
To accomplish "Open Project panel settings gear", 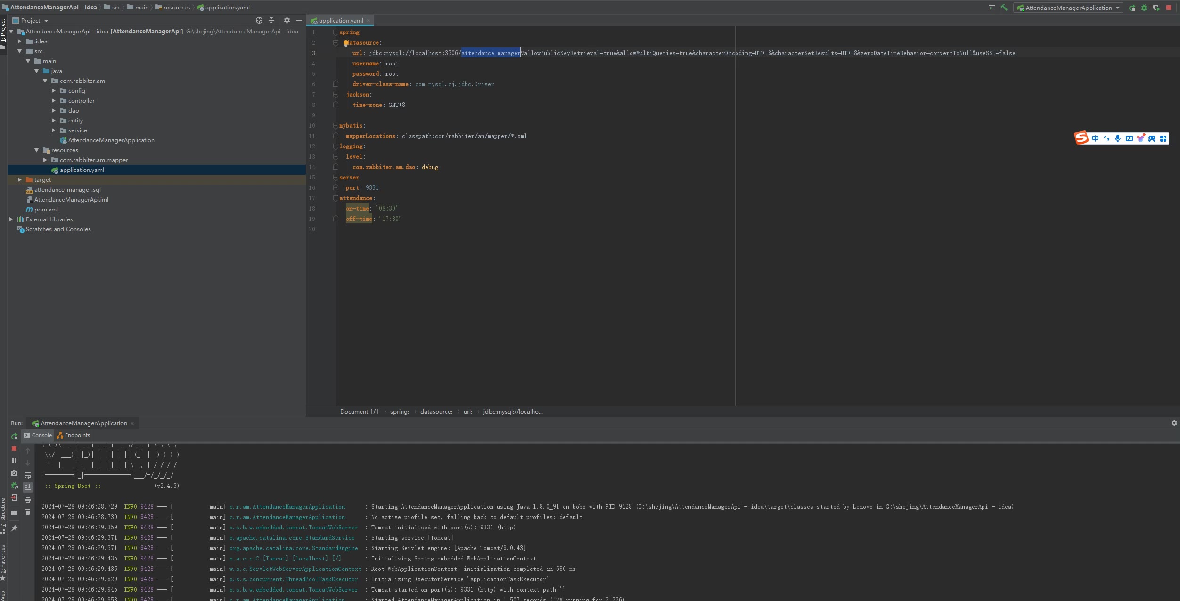I will [287, 20].
